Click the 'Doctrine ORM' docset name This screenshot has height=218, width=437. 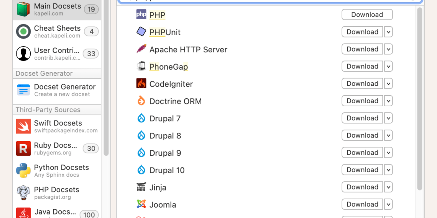(176, 101)
